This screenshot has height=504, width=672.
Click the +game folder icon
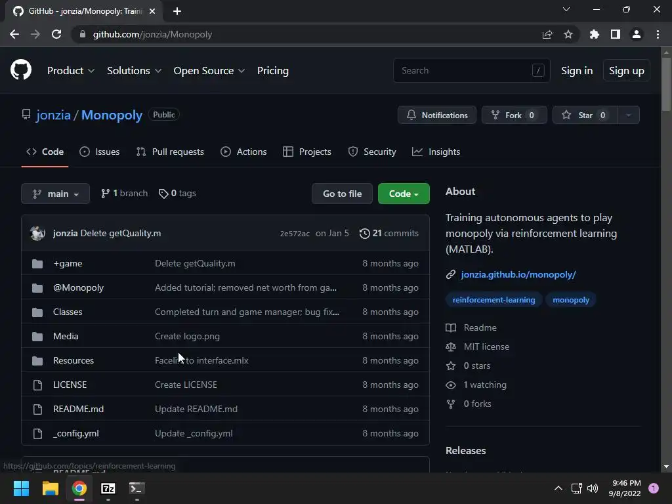(37, 264)
